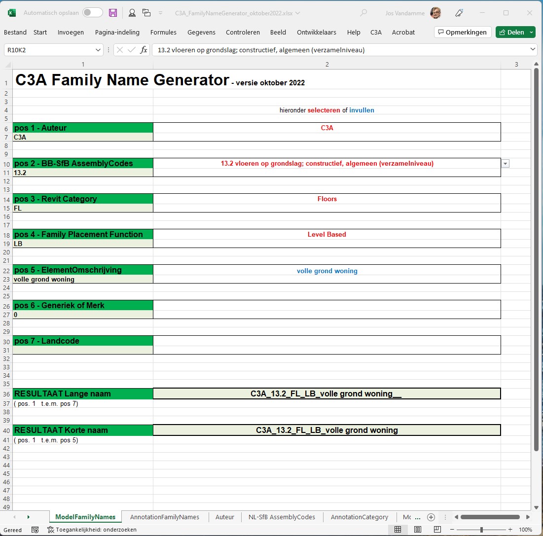Select the volle grond woning input cell
543x536 pixels.
coord(326,271)
